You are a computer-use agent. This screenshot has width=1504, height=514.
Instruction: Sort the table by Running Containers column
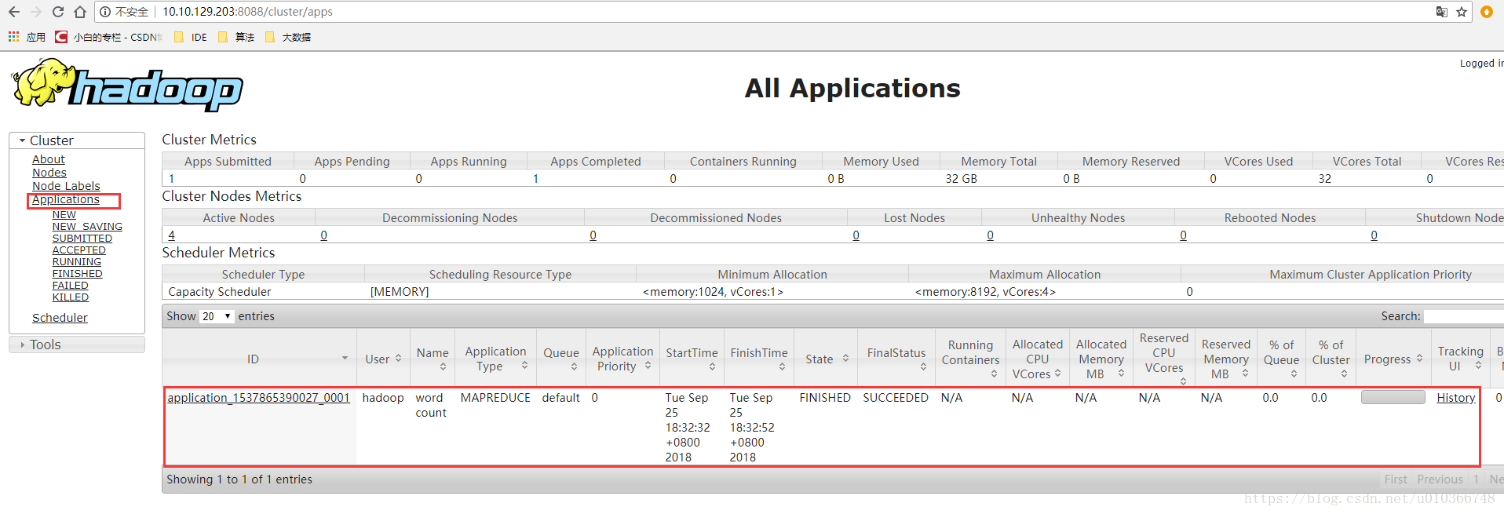click(970, 359)
